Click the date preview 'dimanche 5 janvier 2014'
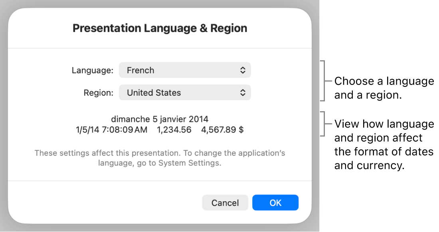This screenshot has width=439, height=232. click(160, 119)
